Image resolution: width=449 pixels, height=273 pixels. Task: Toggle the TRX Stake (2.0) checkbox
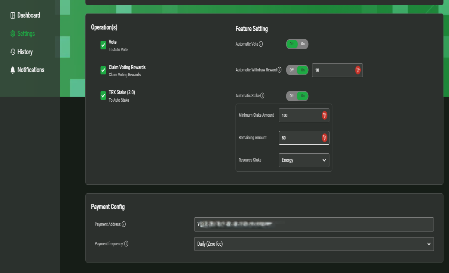(x=103, y=96)
